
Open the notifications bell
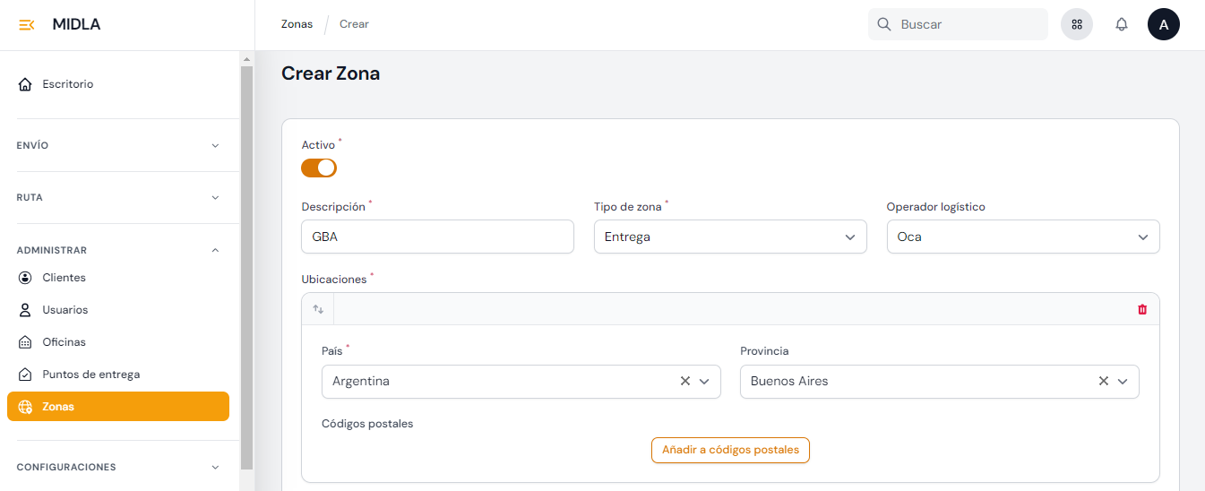[1121, 25]
